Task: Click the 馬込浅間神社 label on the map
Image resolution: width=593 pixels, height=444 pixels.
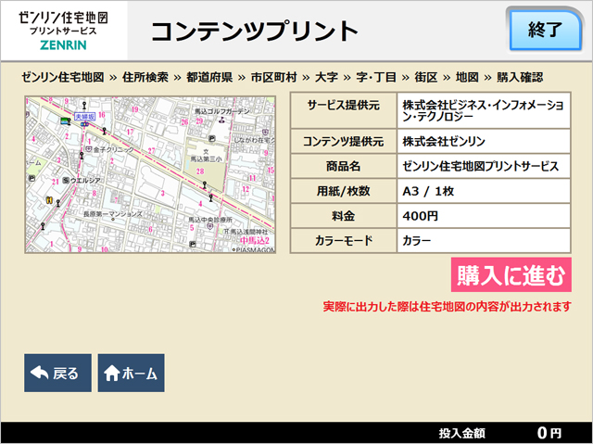Action: [248, 232]
